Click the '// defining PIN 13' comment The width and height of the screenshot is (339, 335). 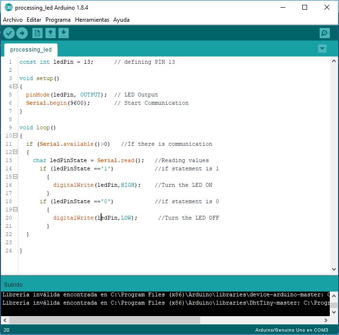[x=145, y=62]
